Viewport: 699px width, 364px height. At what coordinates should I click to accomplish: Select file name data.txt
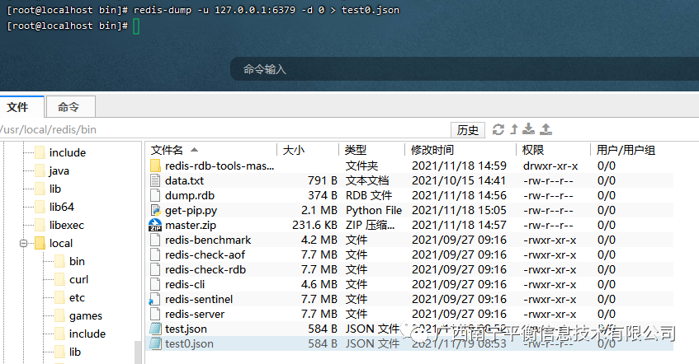[x=184, y=180]
